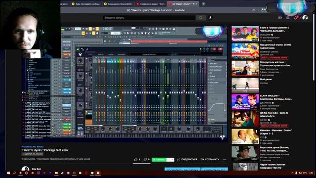Click the 'lofi hip hop radio - beats to' title
Screen dimensions: 316x178
click(x=274, y=114)
